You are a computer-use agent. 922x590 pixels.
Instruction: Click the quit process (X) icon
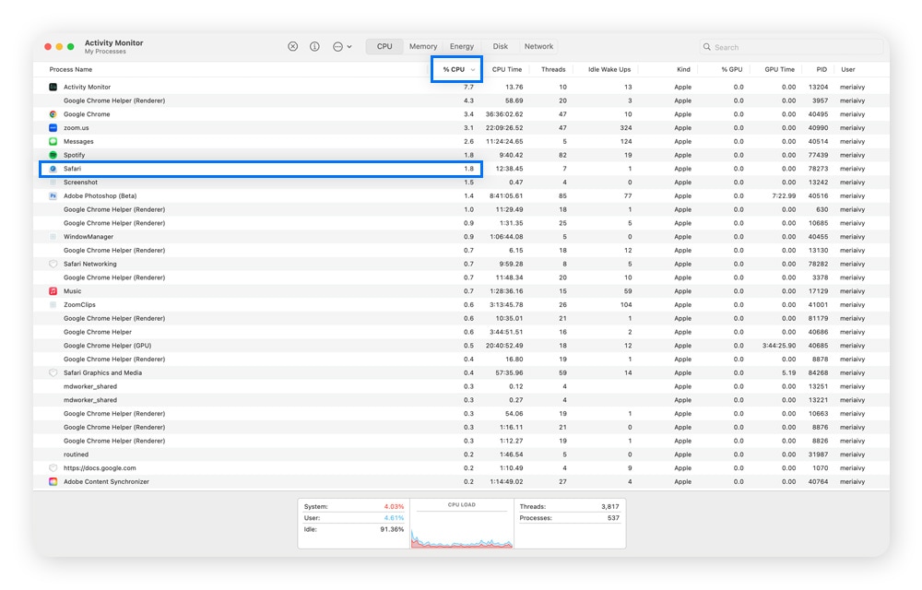tap(293, 46)
